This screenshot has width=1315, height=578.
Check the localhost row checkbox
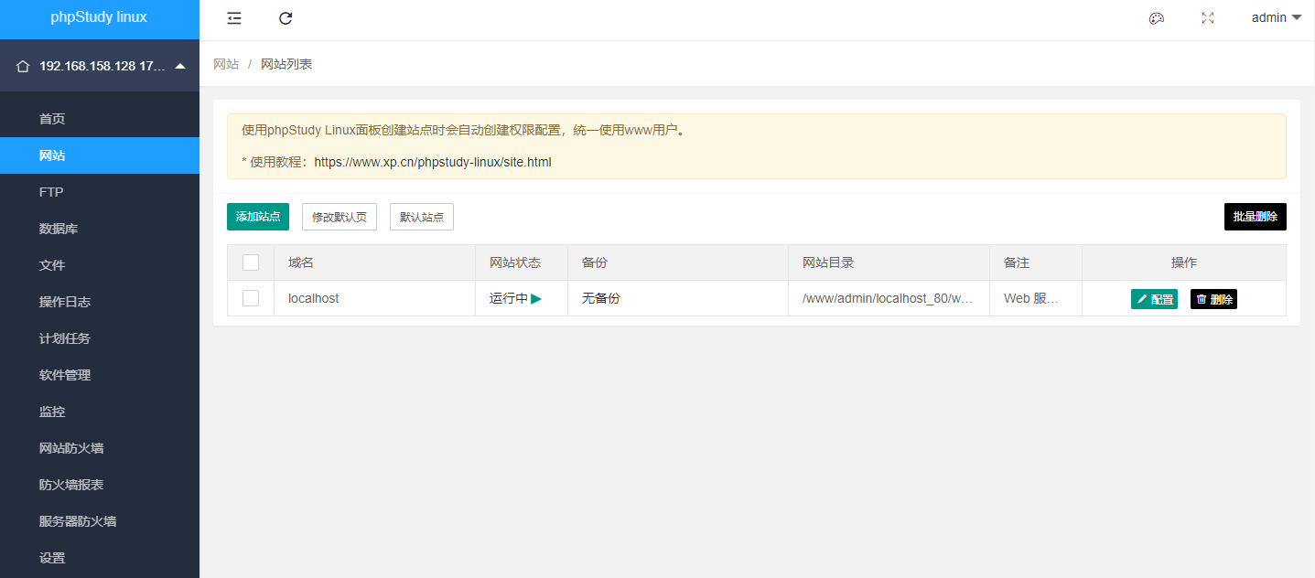click(x=251, y=298)
